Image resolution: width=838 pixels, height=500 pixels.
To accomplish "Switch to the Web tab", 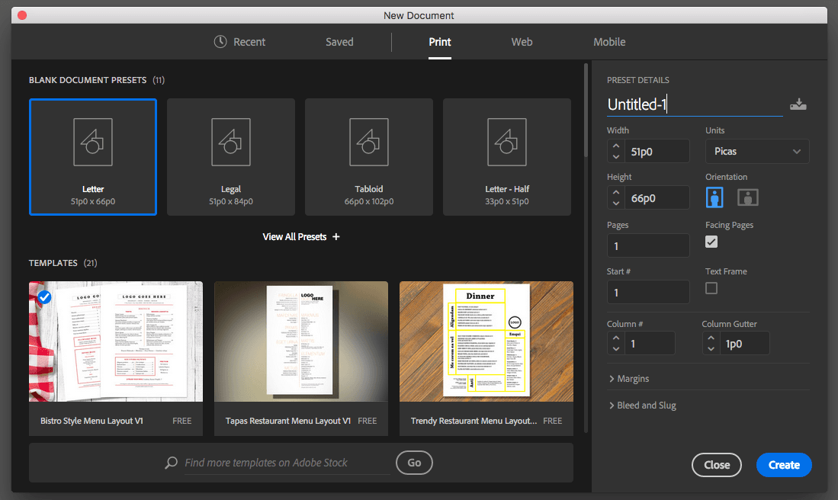I will point(522,42).
